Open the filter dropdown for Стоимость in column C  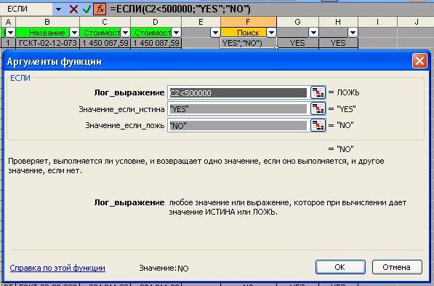(x=125, y=33)
